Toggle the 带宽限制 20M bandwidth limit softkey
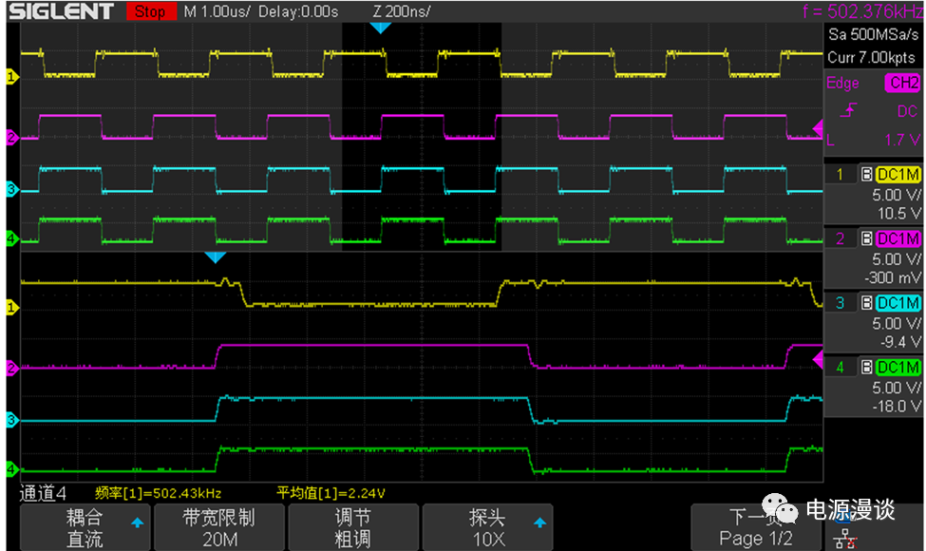Viewport: 926px width, 551px height. tap(218, 527)
